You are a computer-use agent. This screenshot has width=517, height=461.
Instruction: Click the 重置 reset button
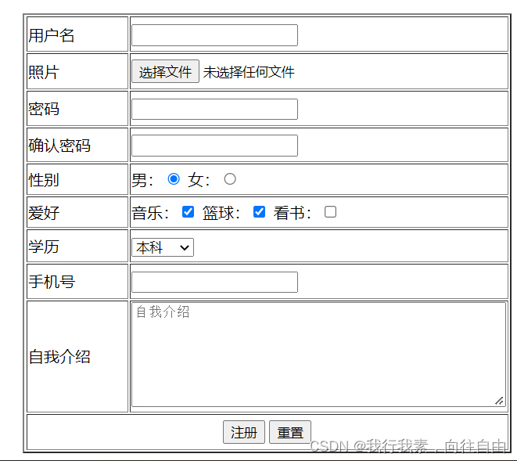[x=290, y=432]
